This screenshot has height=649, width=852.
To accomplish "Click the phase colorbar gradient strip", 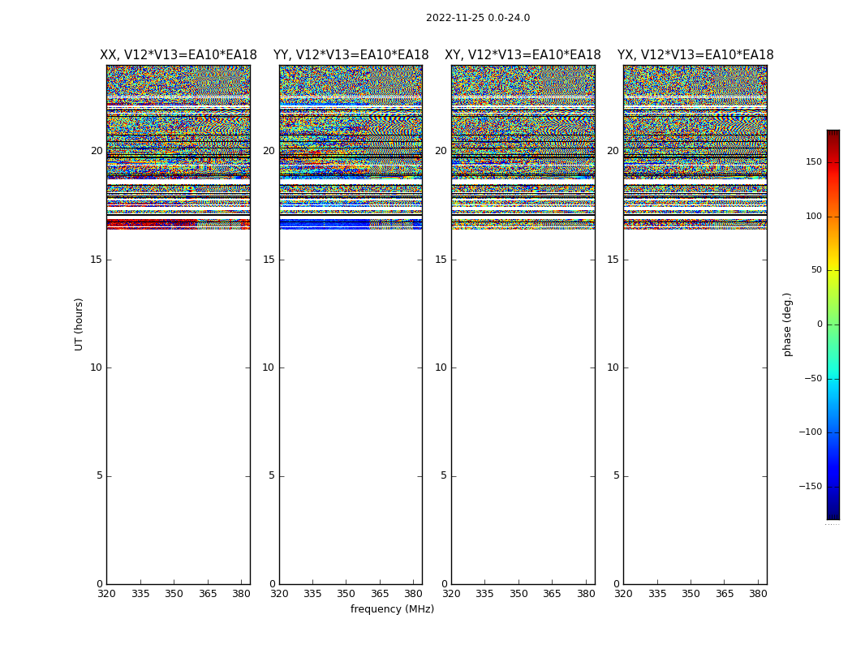I will (x=833, y=324).
